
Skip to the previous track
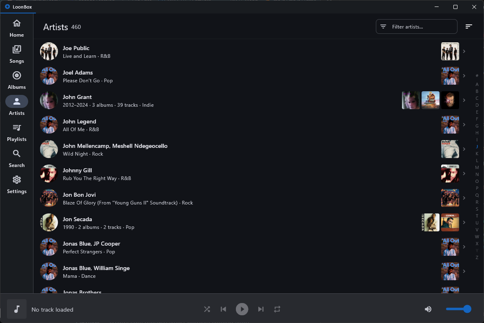click(x=223, y=309)
